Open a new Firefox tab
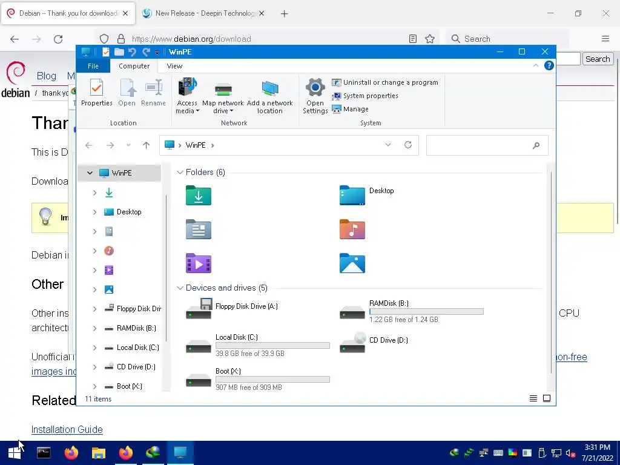620x465 pixels. point(285,14)
